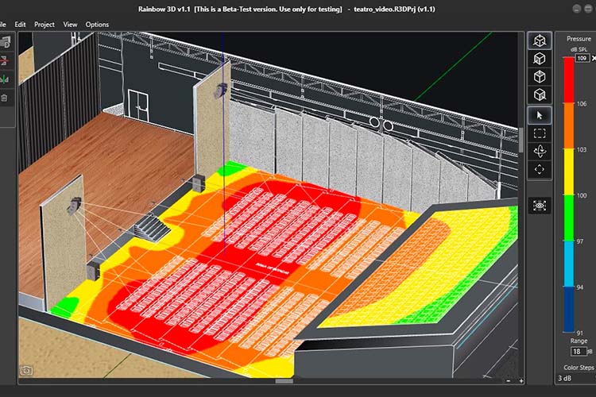Image resolution: width=596 pixels, height=397 pixels.
Task: Click the plus zoom-in button in viewport
Action: (x=521, y=380)
